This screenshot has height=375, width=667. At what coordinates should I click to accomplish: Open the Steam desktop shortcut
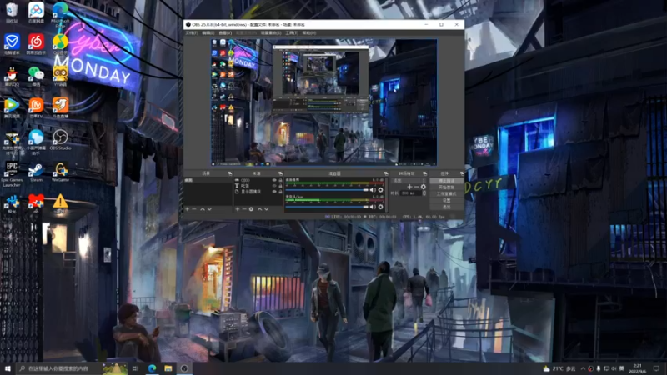(36, 172)
